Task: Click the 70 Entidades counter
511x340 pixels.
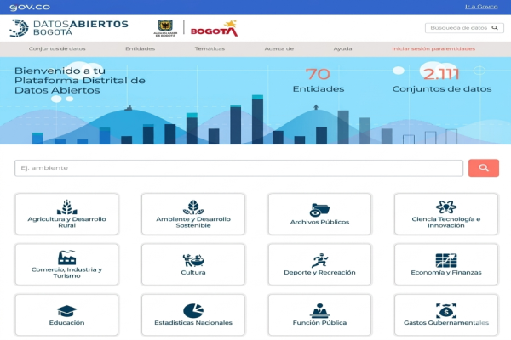Action: point(319,81)
